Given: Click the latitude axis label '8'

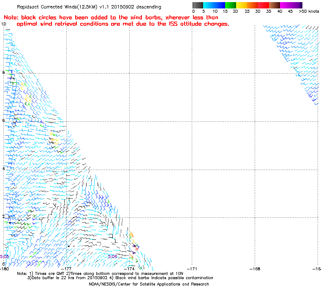Looking at the screenshot, I should [3, 72].
